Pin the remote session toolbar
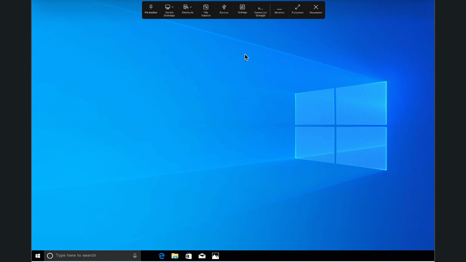466x262 pixels. 151,9
